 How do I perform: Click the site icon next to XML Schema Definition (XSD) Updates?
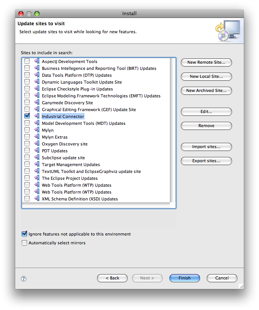37,199
